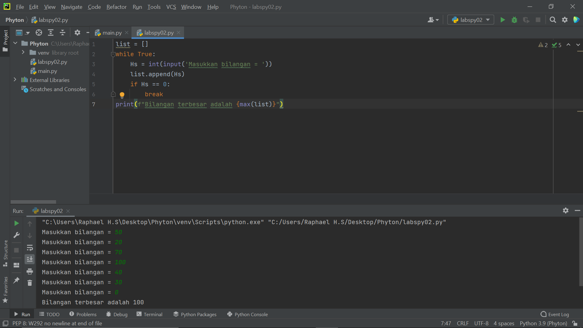Click the lightbulb intention icon on line 6
Viewport: 583px width, 328px height.
click(122, 95)
